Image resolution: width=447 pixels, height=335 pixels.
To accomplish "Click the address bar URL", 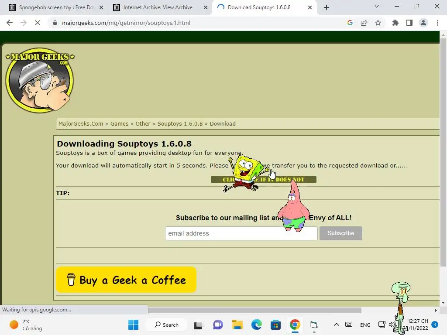I will (x=126, y=23).
